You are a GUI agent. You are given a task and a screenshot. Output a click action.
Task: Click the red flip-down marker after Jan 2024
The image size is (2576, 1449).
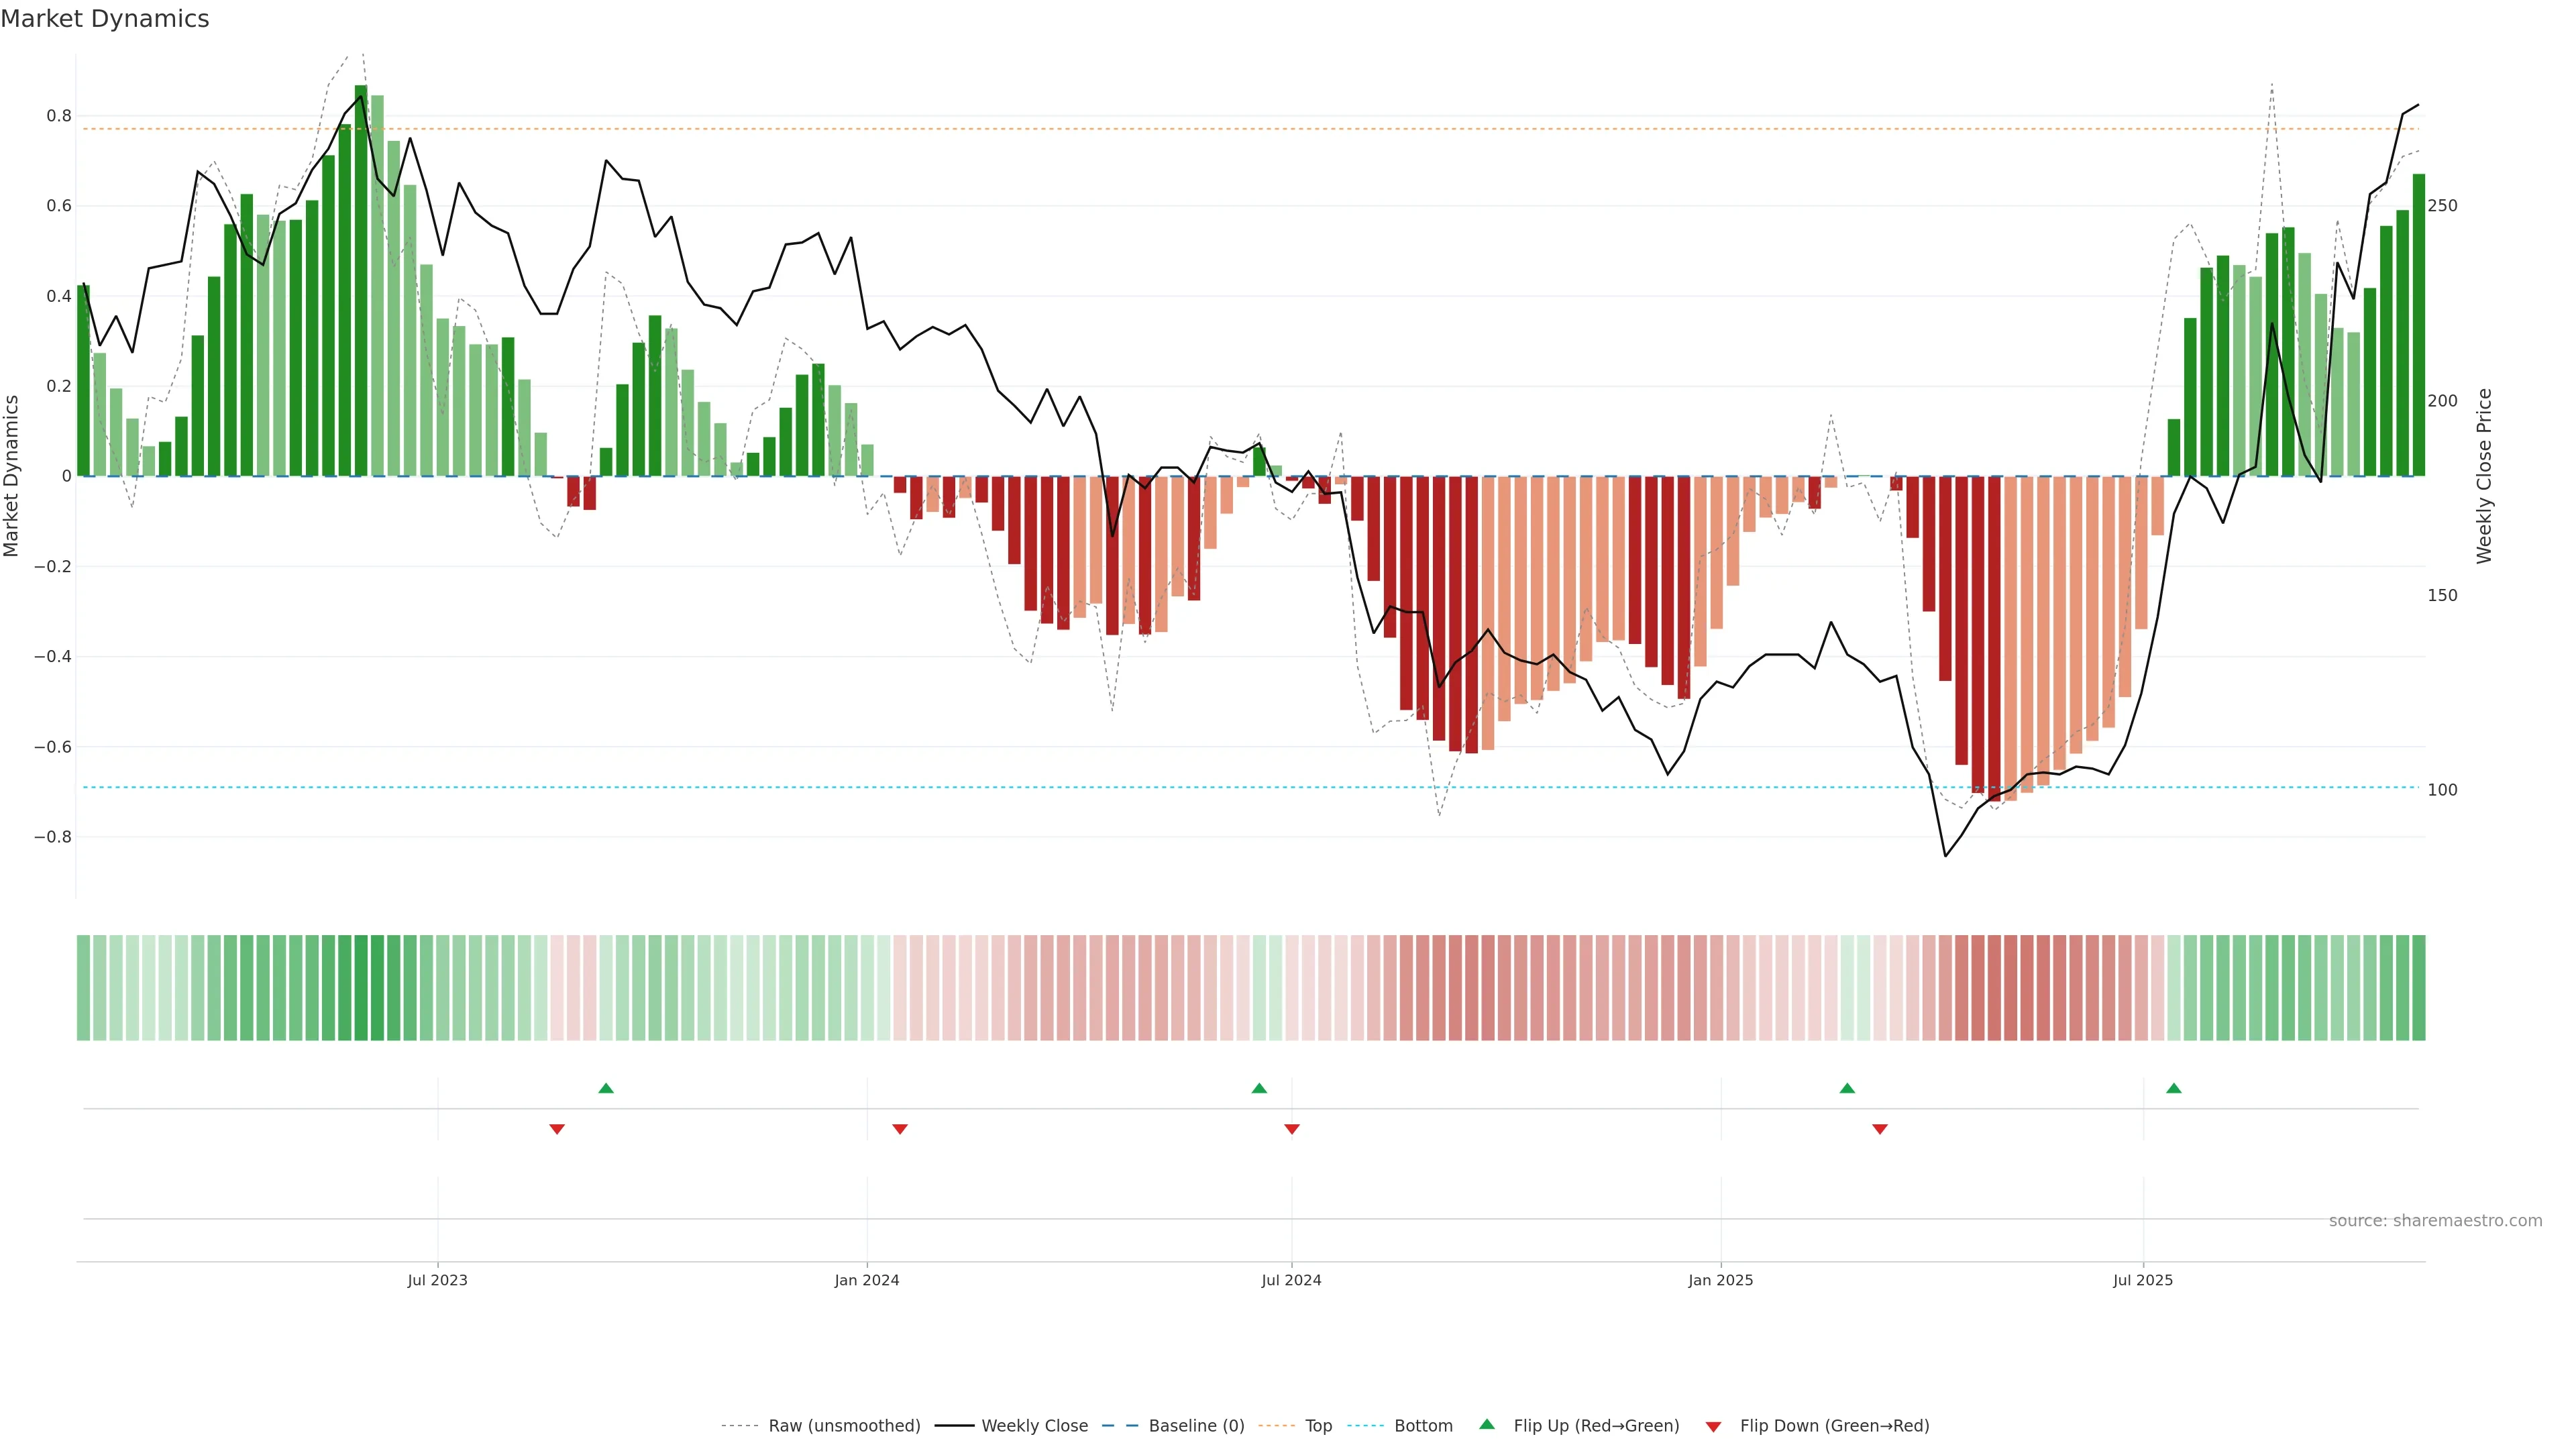point(899,1129)
